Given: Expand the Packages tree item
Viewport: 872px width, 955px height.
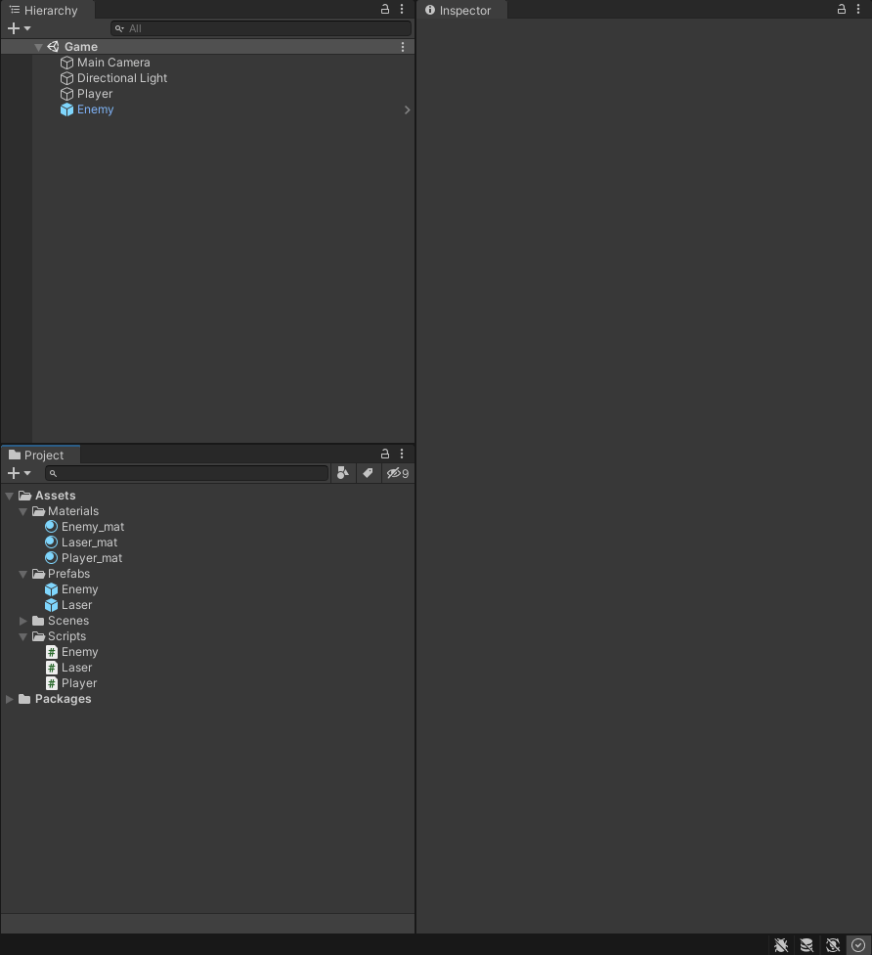Looking at the screenshot, I should pyautogui.click(x=9, y=699).
